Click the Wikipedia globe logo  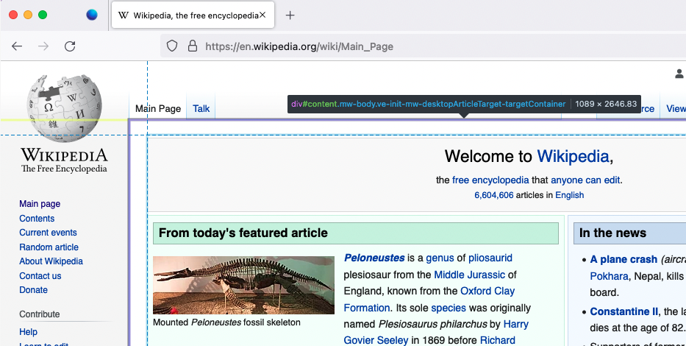point(64,103)
